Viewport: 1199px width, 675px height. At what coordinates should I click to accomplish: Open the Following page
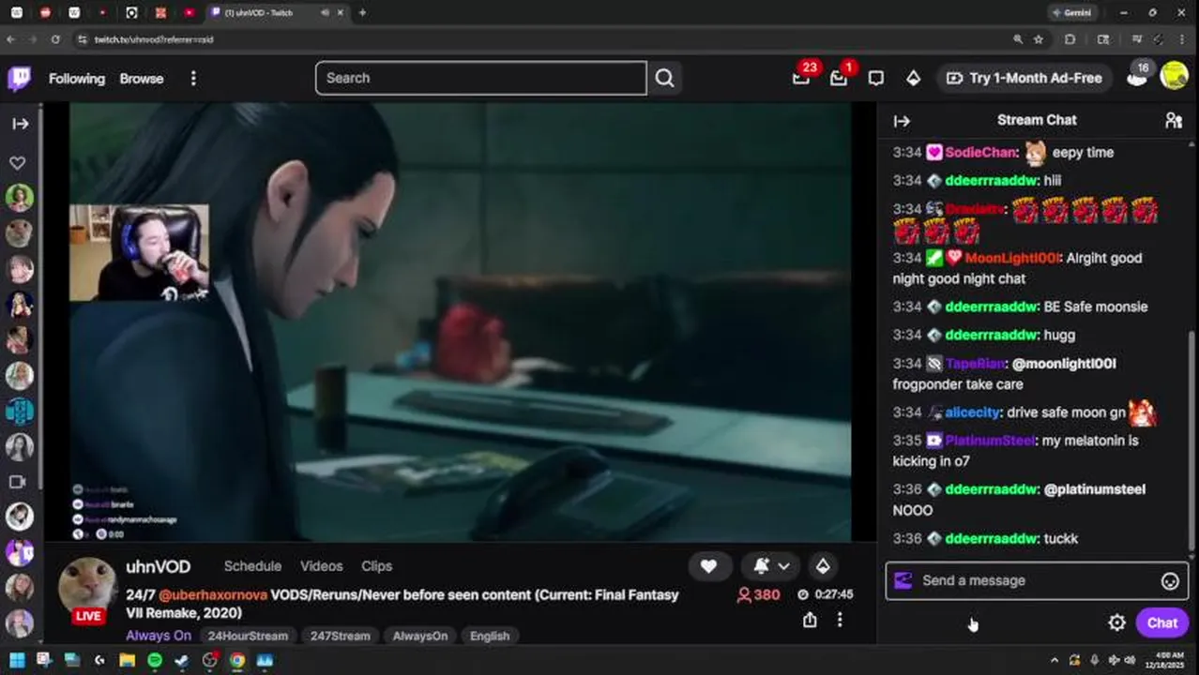click(x=77, y=79)
